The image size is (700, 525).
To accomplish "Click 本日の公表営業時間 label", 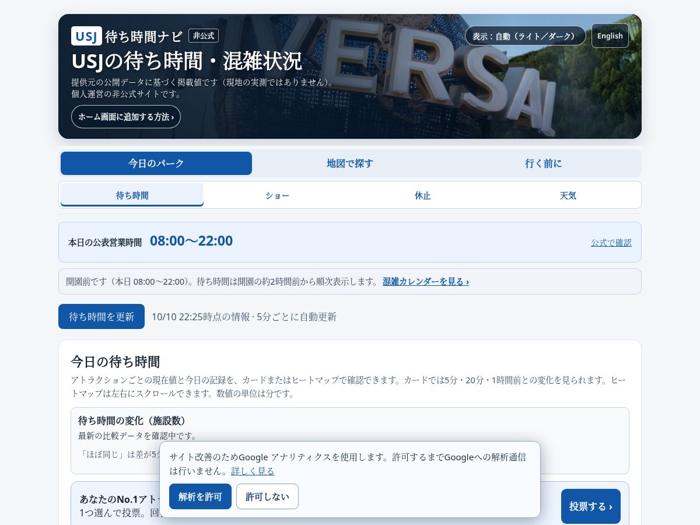I will [105, 242].
